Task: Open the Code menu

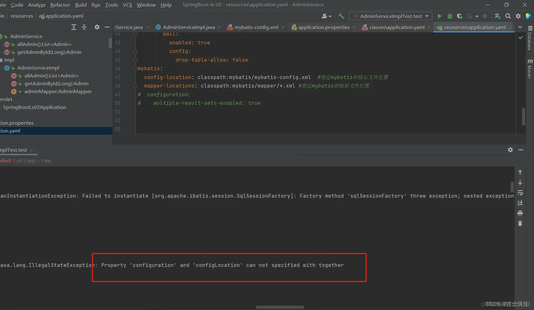Action: (17, 5)
